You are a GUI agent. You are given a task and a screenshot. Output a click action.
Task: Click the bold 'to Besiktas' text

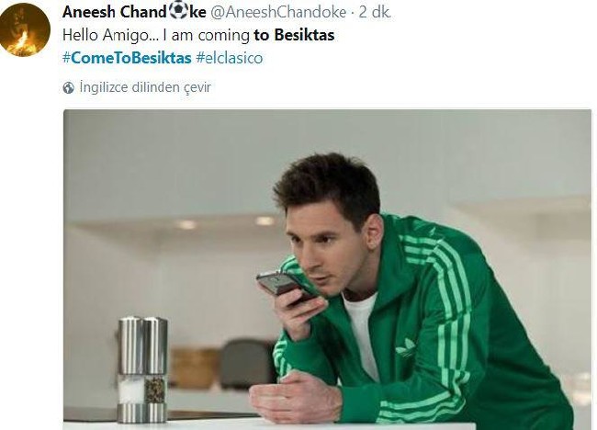(294, 35)
